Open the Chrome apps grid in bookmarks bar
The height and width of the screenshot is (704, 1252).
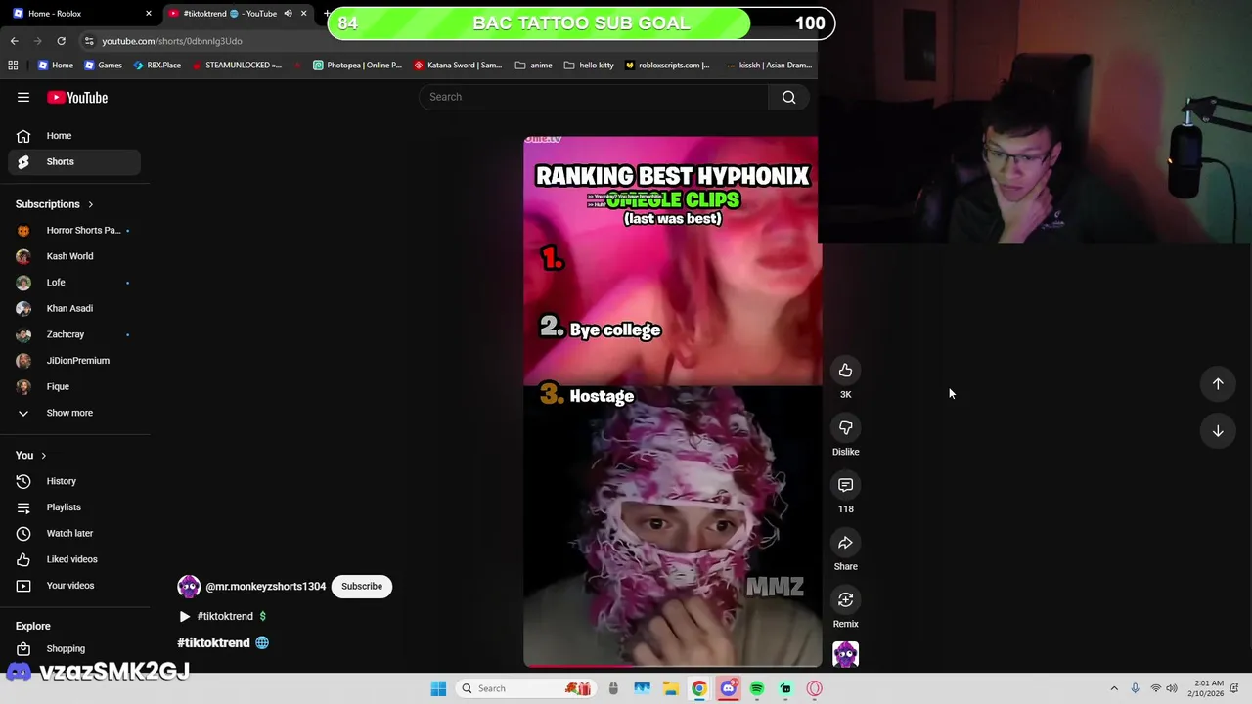(x=13, y=66)
